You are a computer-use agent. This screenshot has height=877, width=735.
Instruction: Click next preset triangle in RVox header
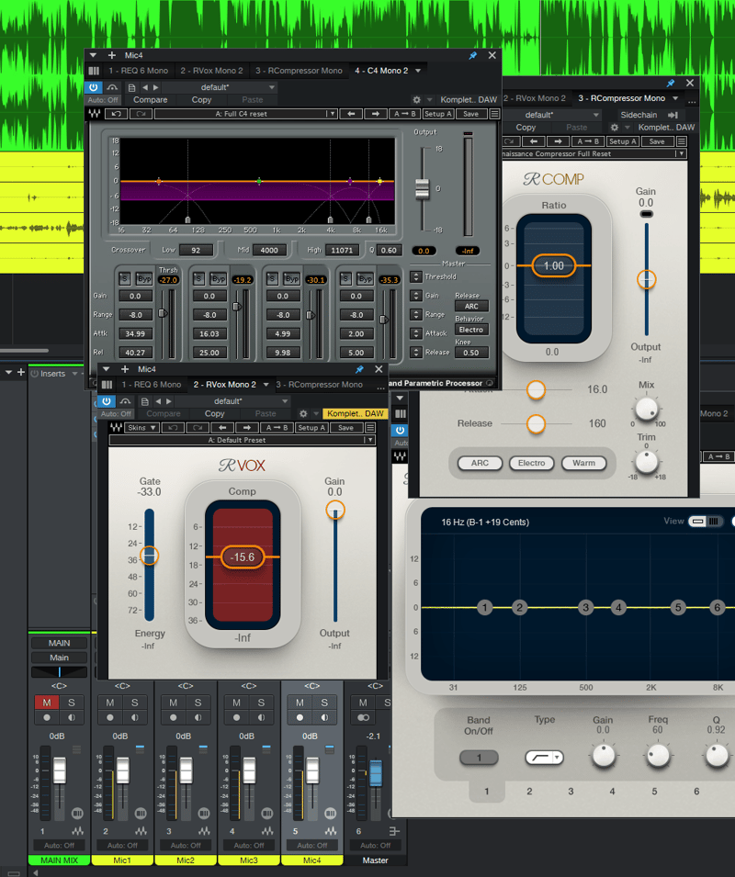pyautogui.click(x=168, y=401)
